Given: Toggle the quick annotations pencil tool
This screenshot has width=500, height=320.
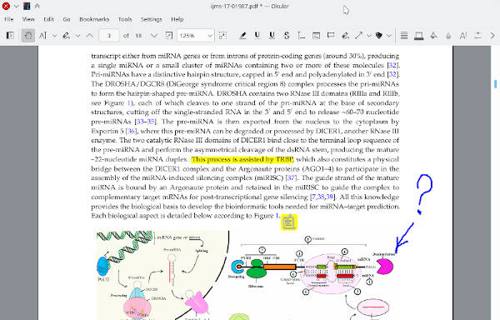Looking at the screenshot, I should [x=66, y=35].
